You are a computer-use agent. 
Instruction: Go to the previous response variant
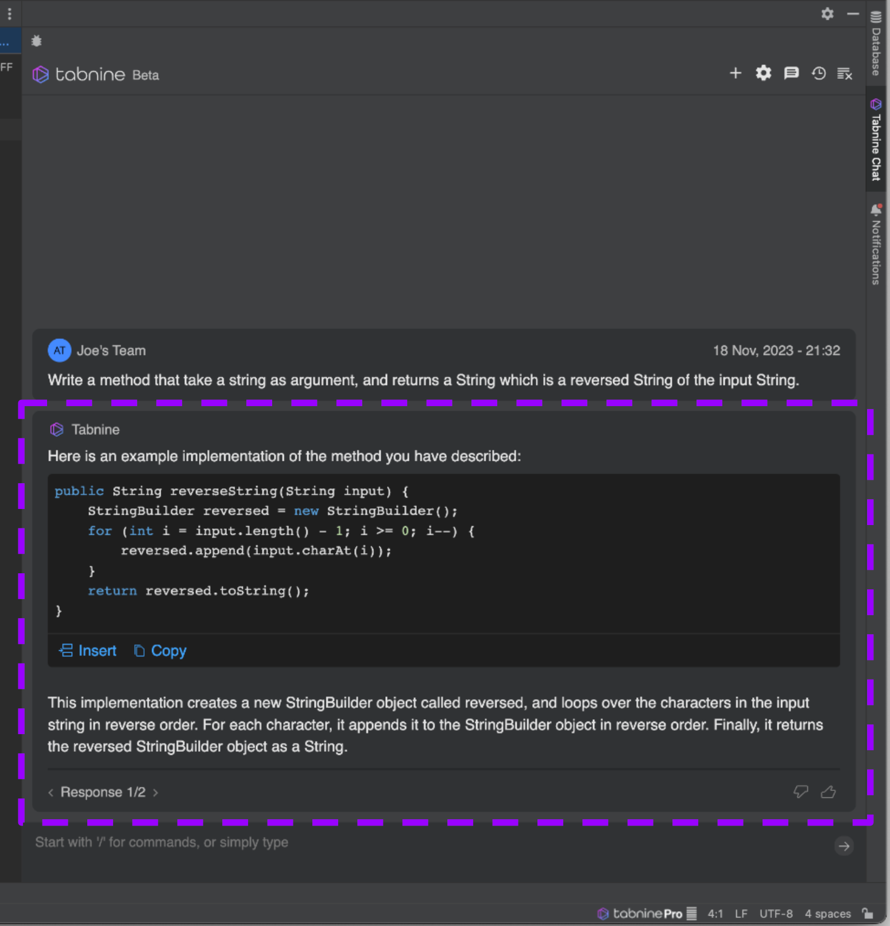(51, 793)
